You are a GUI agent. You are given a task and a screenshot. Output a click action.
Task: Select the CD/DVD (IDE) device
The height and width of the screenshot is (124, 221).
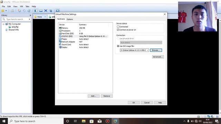click(84, 36)
